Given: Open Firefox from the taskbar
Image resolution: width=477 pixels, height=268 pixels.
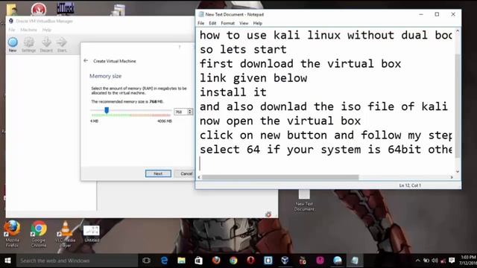Looking at the screenshot, I should pos(216,261).
